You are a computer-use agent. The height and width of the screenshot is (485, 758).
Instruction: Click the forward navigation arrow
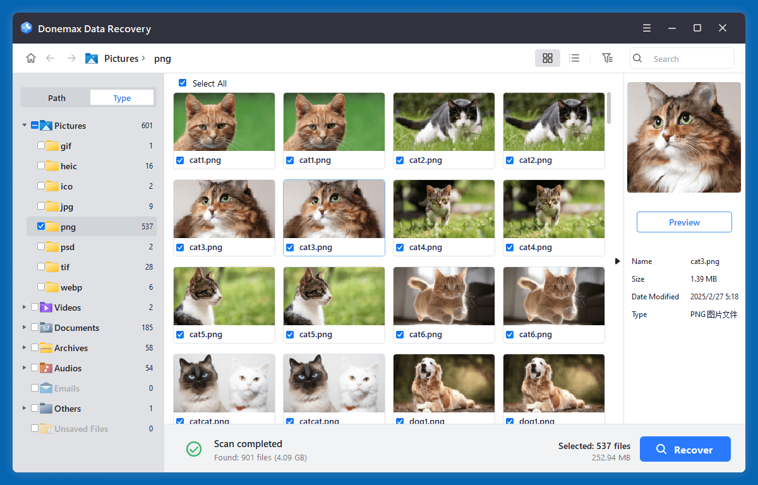click(x=71, y=58)
